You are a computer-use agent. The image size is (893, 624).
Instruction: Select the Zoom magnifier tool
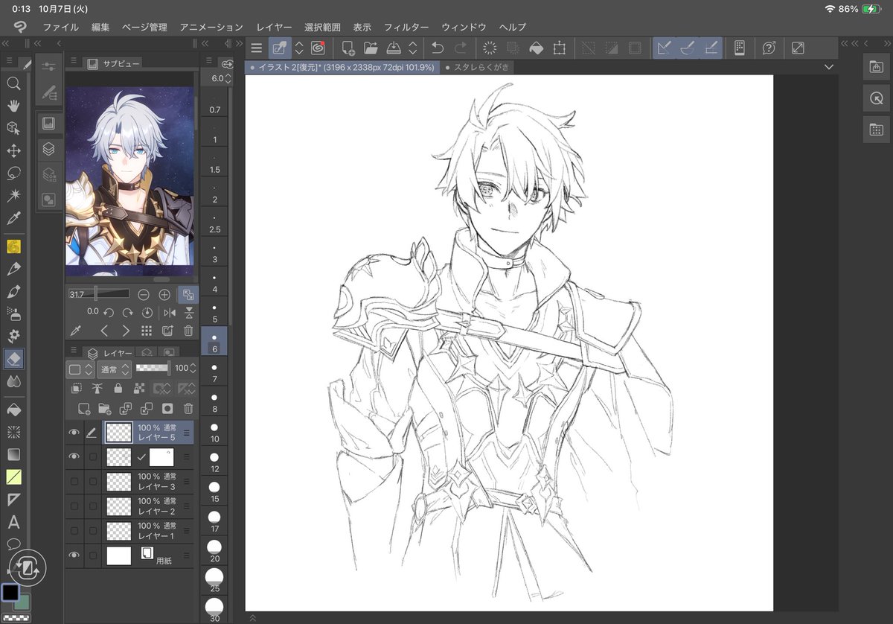[13, 83]
